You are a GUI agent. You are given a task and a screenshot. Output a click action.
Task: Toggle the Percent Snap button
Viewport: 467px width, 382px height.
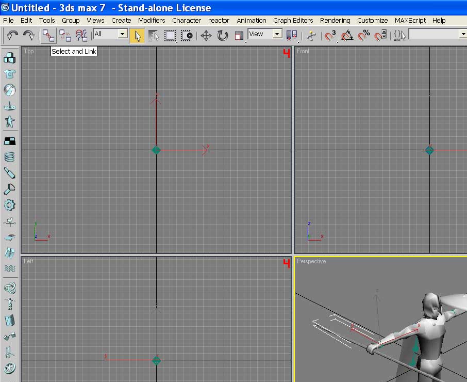click(364, 36)
